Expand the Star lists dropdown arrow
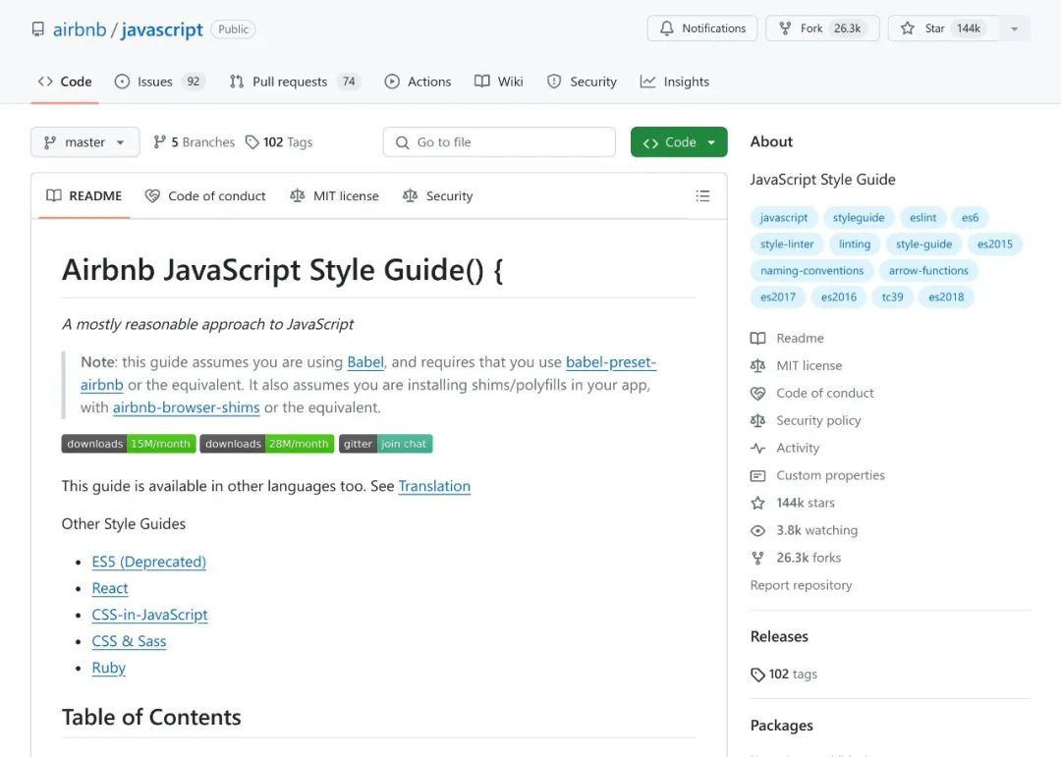This screenshot has width=1061, height=757. click(x=1014, y=28)
